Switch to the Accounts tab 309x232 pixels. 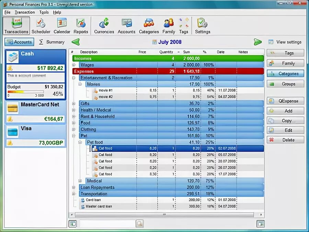coord(19,42)
